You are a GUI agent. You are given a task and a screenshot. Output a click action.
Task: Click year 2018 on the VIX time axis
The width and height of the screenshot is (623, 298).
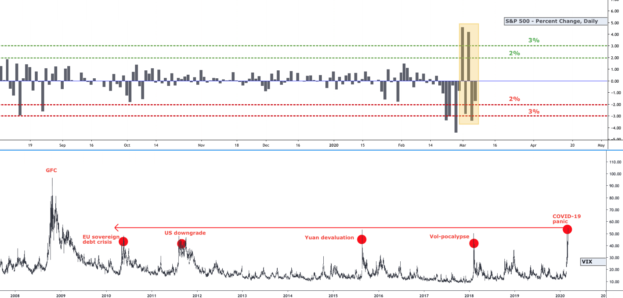tap(470, 296)
